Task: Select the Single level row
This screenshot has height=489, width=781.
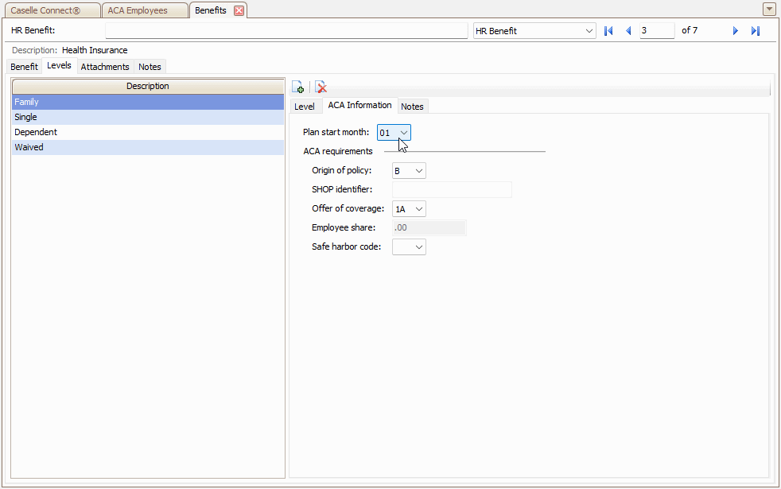Action: click(148, 117)
